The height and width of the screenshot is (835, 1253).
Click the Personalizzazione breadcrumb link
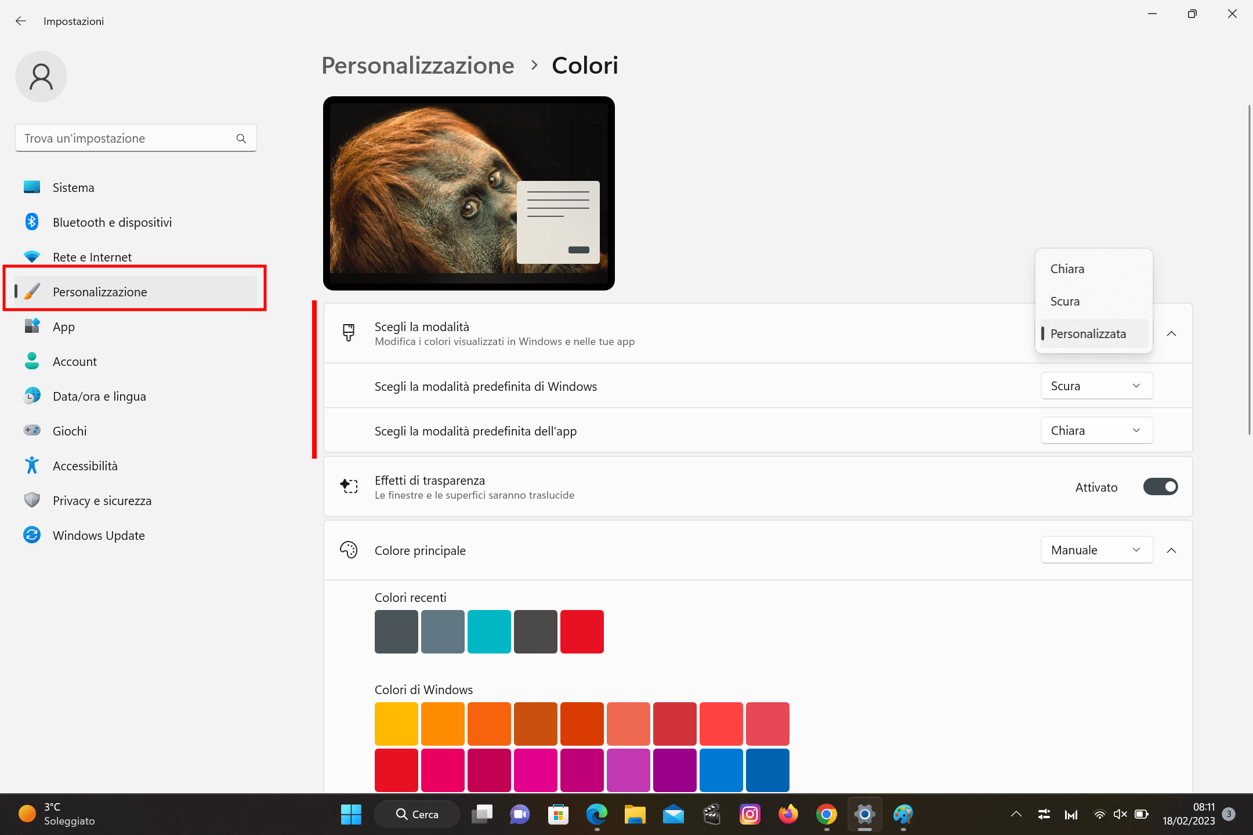click(418, 66)
